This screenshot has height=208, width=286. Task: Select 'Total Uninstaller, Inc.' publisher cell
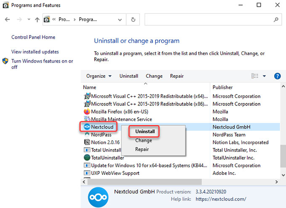pyautogui.click(x=235, y=150)
